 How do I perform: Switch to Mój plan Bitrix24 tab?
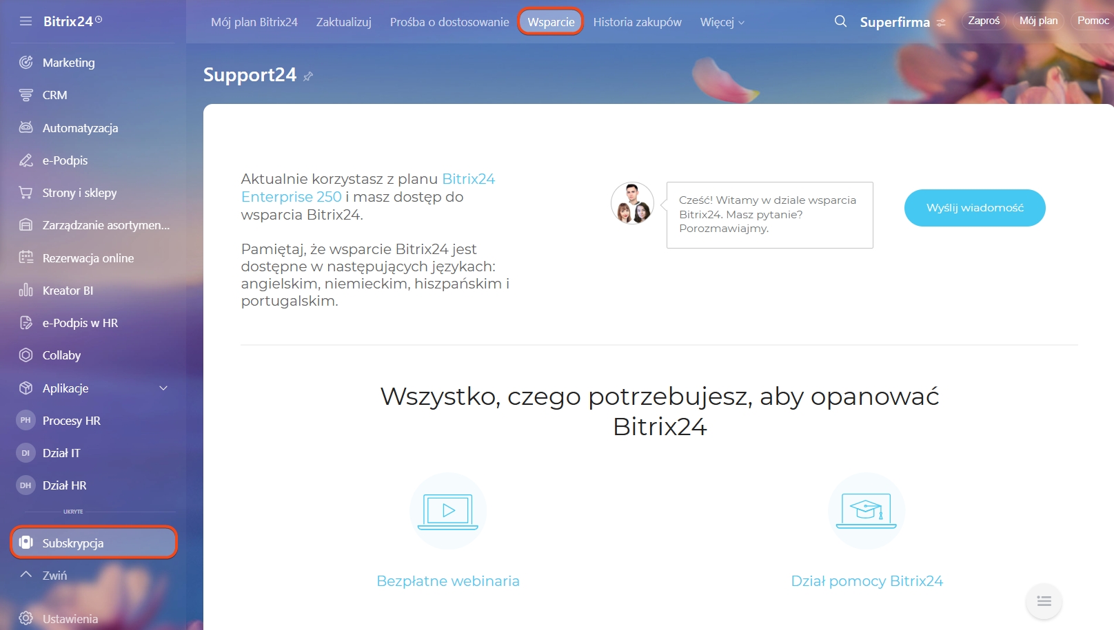(254, 22)
